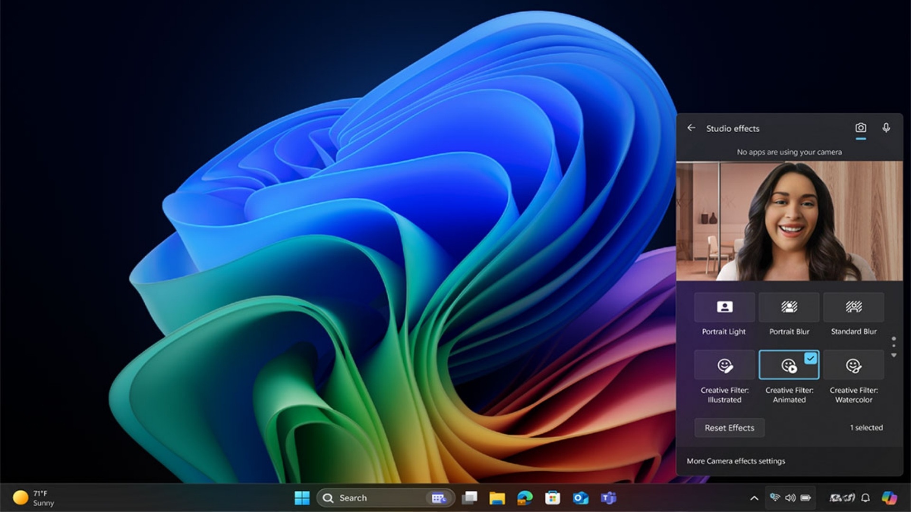
Task: Click the Reset Effects button
Action: click(729, 428)
